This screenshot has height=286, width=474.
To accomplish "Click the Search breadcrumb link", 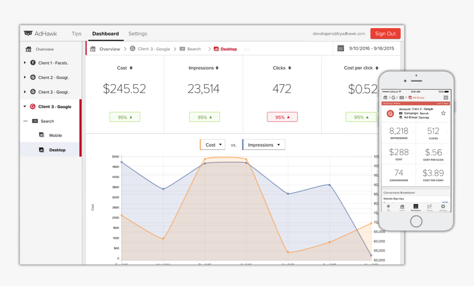I will point(194,49).
